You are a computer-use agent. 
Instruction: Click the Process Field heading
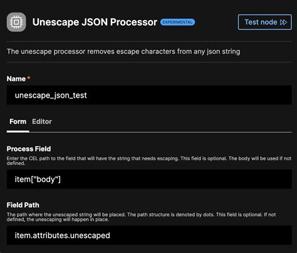29,149
